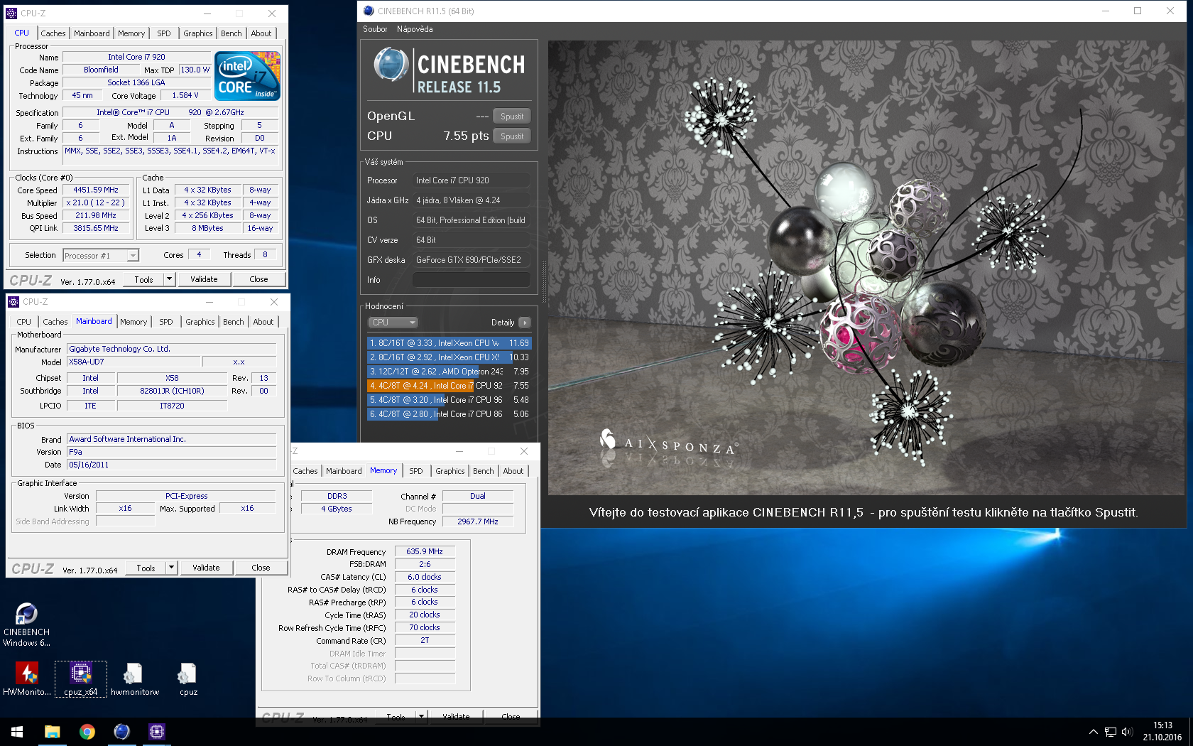This screenshot has width=1193, height=746.
Task: Switch to Graphics tab in Memory CPU-Z window
Action: tap(450, 471)
